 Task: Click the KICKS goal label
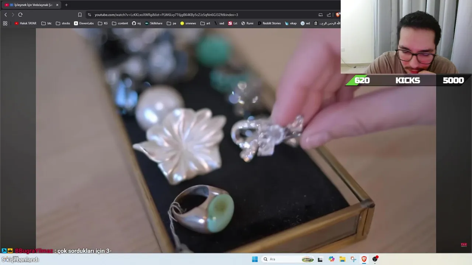click(407, 80)
